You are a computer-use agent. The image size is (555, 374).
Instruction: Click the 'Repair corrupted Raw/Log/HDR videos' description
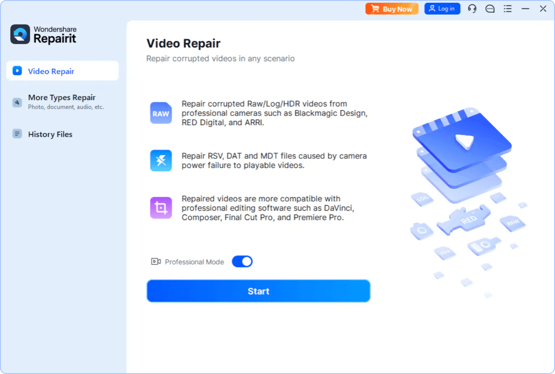[275, 113]
